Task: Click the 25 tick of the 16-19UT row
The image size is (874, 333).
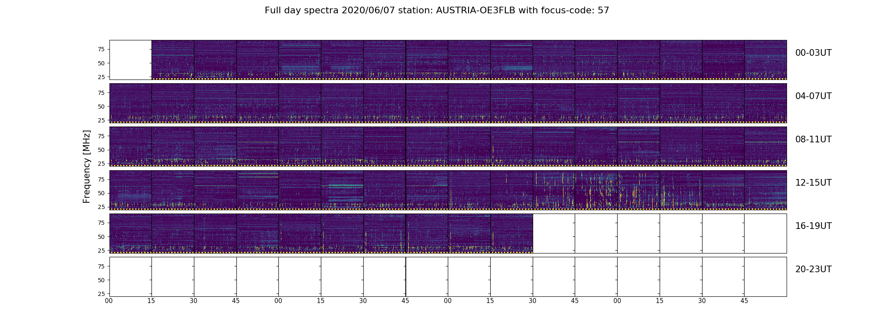Action: [101, 250]
